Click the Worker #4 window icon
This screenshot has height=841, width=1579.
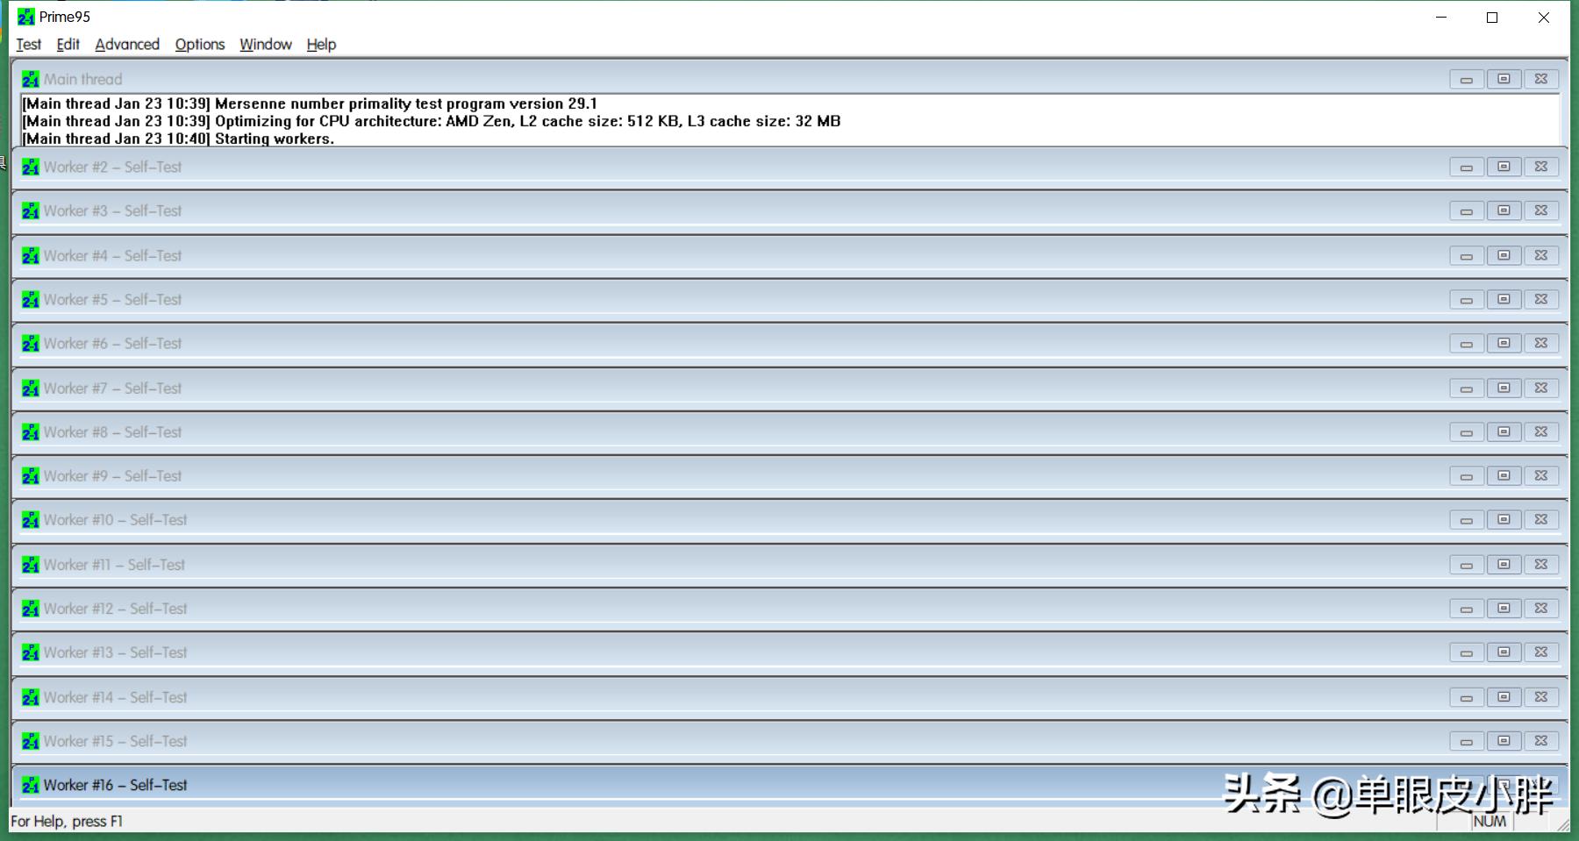(x=31, y=255)
